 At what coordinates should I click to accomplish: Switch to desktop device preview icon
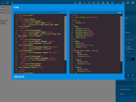(3, 3)
